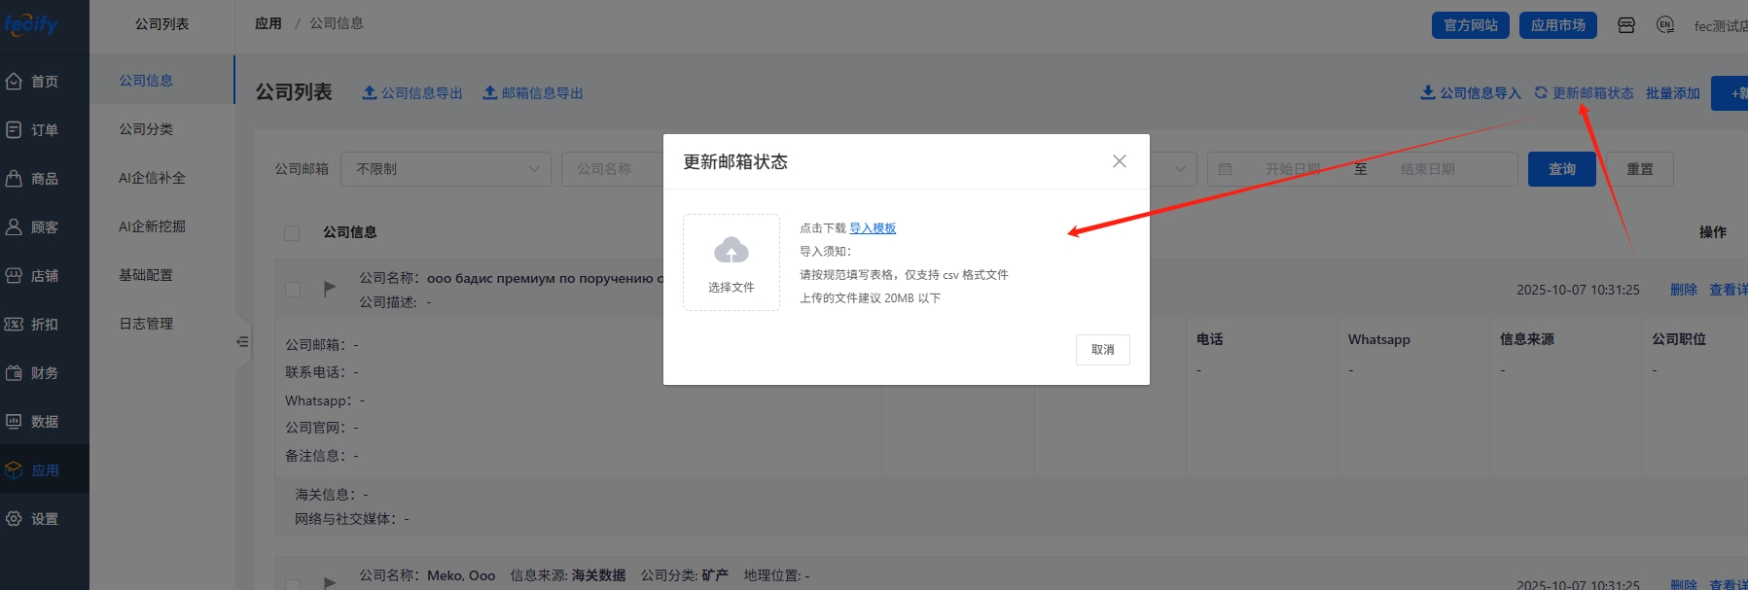Close the 更新邮箱状态 dialog with X

point(1119,161)
